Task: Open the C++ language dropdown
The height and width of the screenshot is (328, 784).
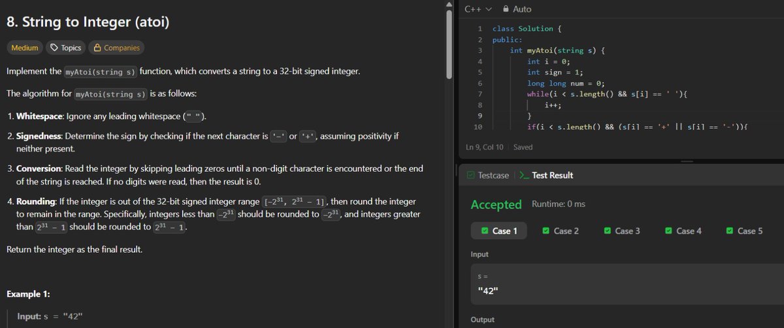Action: 478,9
